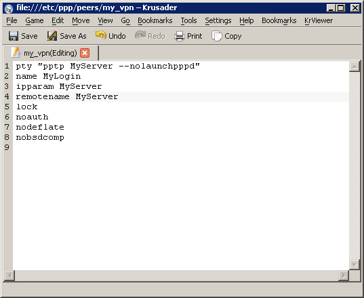This screenshot has height=298, width=364.
Task: Open the KrViewer menu
Action: 319,20
